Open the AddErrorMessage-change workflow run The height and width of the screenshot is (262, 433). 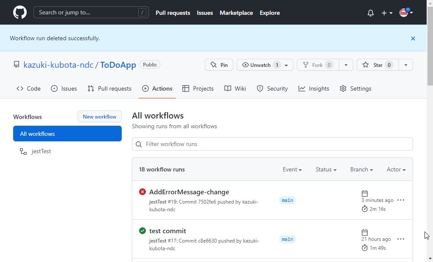coord(189,192)
